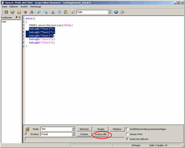Open the Ersetze field dropdown arrow
185x148 pixels.
pyautogui.click(x=73, y=134)
